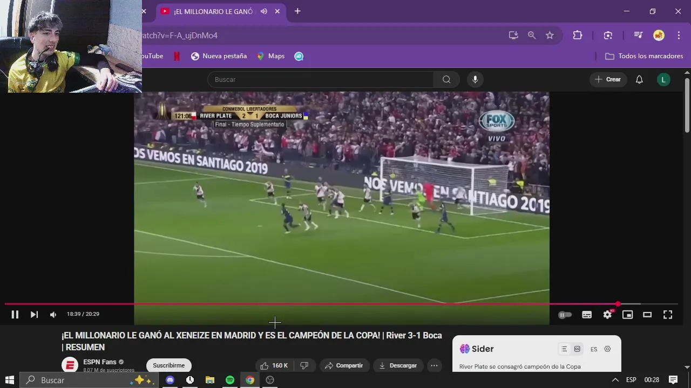
Task: Open more actions three-dot menu
Action: pos(434,365)
